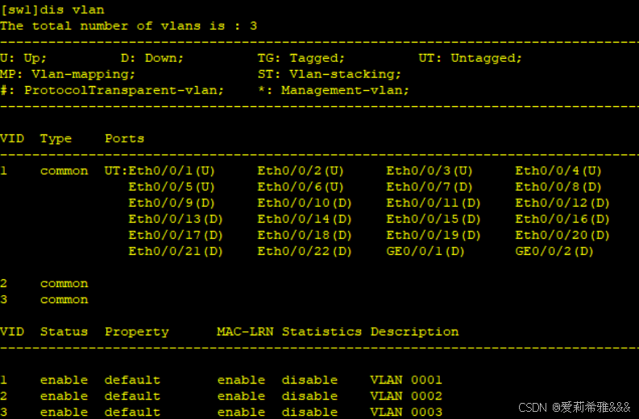This screenshot has width=639, height=419.
Task: Click the Eth0/0/10(D) port entry
Action: 305,203
